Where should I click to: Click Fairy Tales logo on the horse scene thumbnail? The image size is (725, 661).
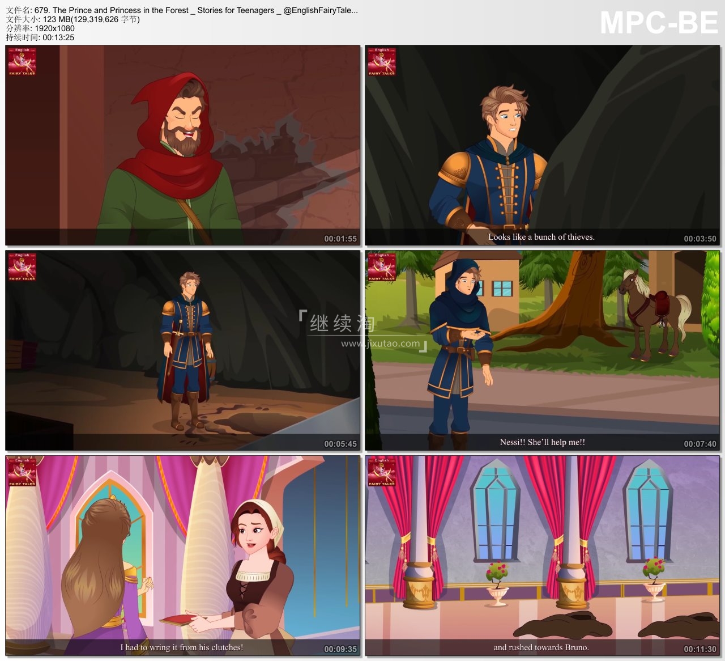[x=382, y=267]
